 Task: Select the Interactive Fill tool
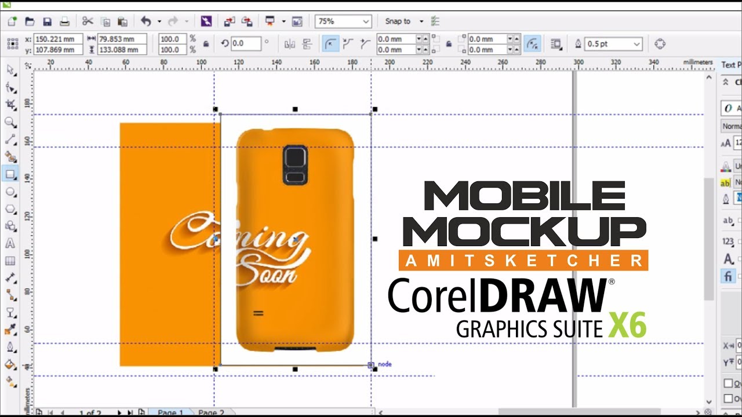10,382
